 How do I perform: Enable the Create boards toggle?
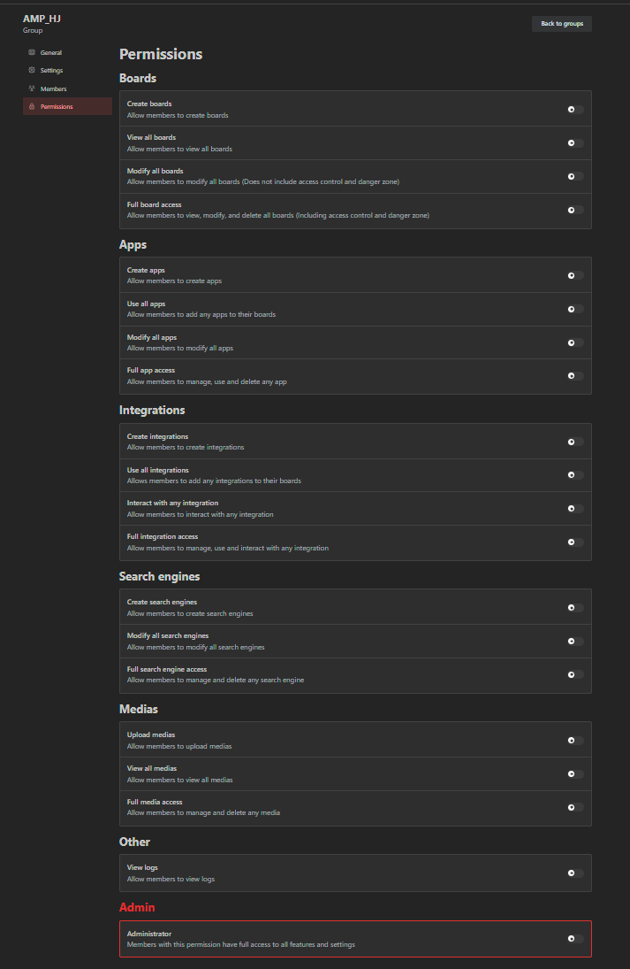[x=575, y=110]
